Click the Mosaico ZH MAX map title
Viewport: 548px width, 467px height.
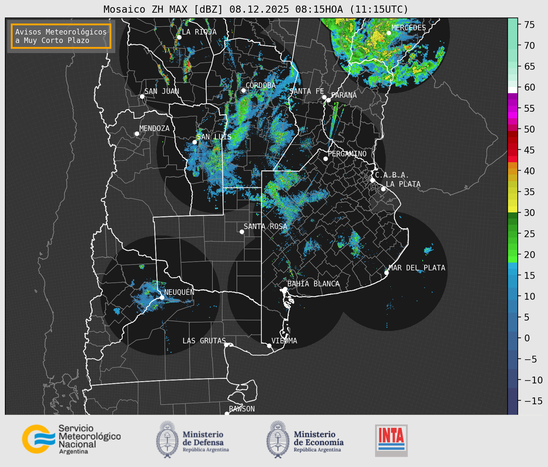coord(256,9)
